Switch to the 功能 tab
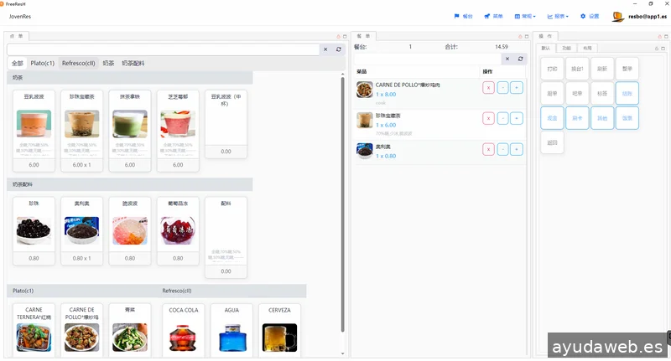The width and height of the screenshot is (671, 361). [x=567, y=49]
